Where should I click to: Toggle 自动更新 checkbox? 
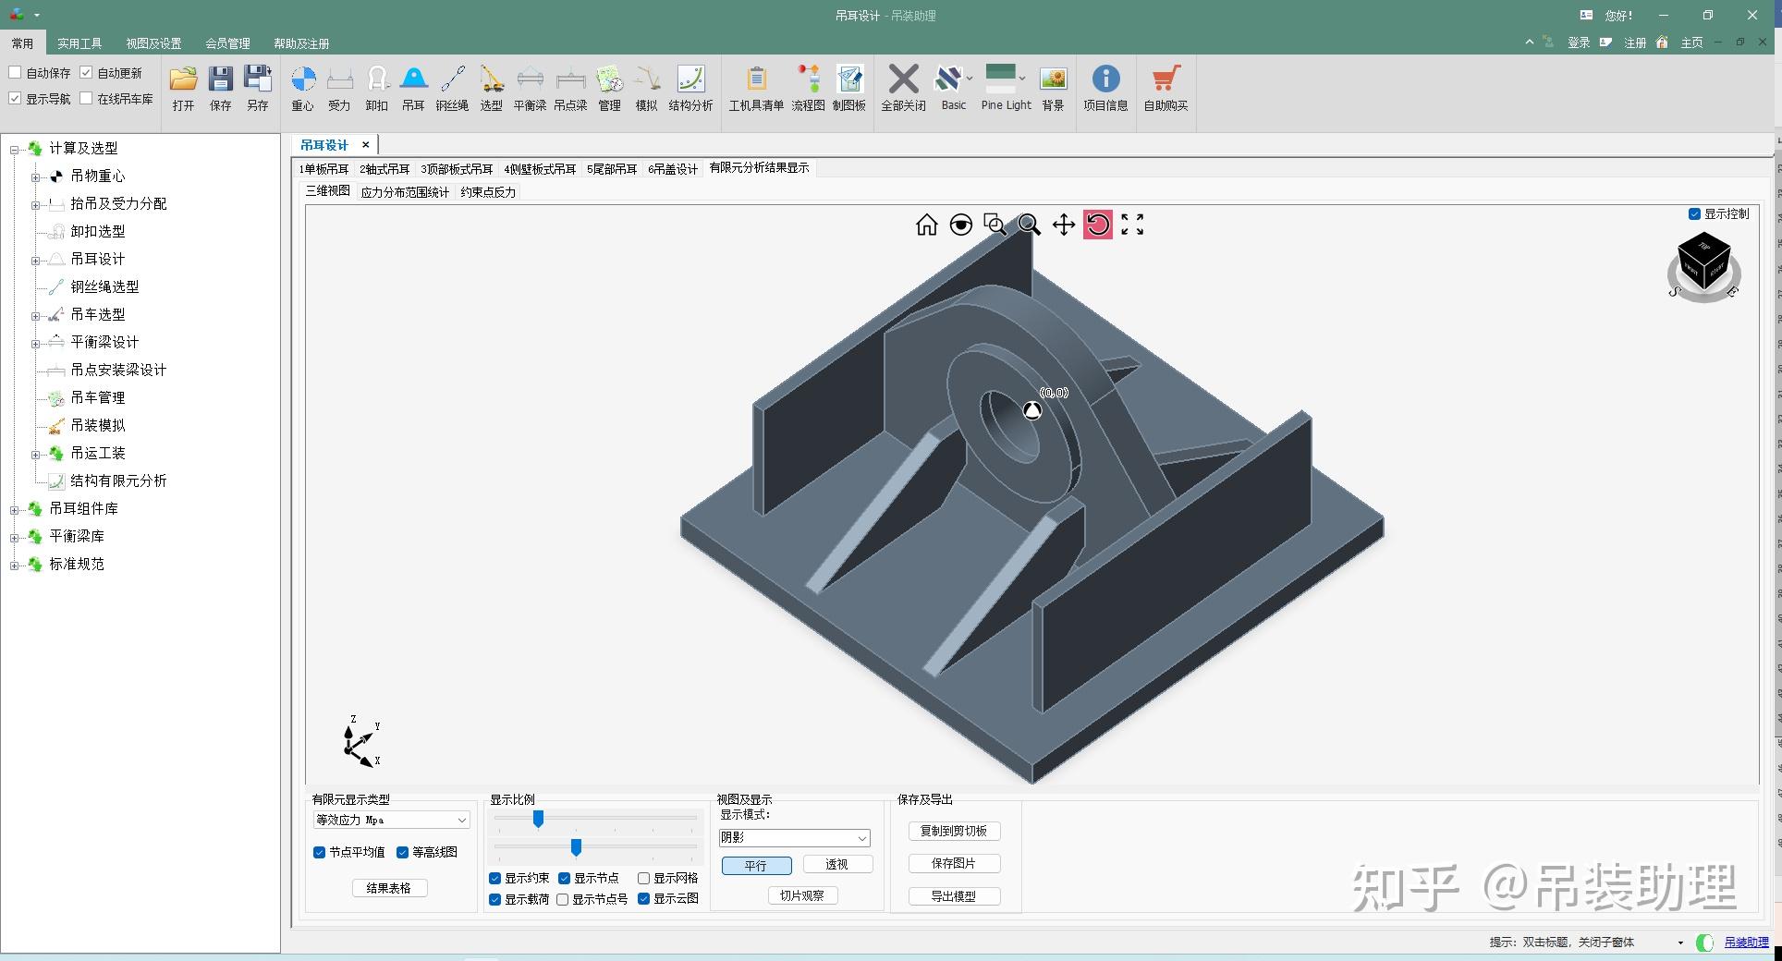pyautogui.click(x=86, y=72)
